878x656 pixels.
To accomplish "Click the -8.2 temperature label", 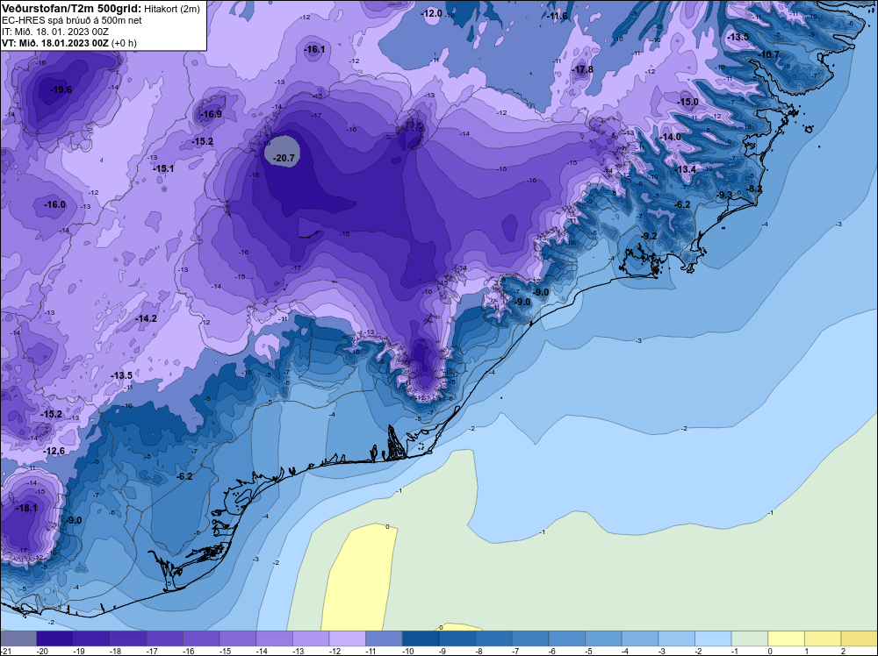I will click(754, 189).
